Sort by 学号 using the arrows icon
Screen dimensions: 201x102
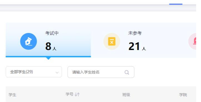pyautogui.click(x=77, y=94)
